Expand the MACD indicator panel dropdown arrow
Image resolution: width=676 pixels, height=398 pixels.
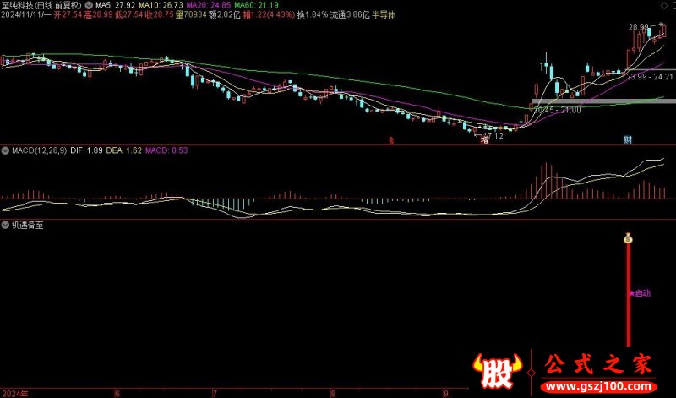click(6, 150)
